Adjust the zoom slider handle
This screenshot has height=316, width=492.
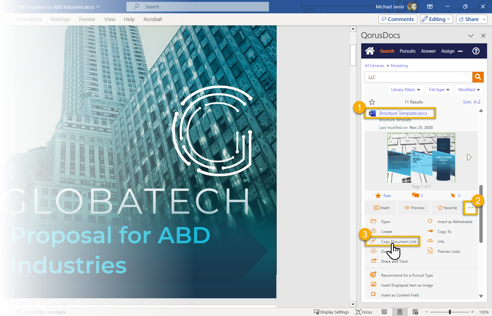click(450, 312)
